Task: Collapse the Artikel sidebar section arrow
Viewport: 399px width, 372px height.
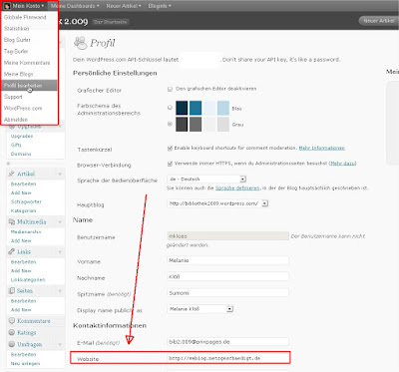Action: pos(60,174)
